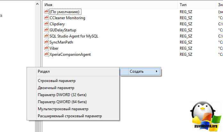
Task: Click the SQL Studio Agent for MySQL icon
Action: [46, 36]
